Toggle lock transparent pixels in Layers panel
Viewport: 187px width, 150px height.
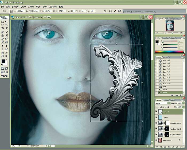click(x=161, y=107)
